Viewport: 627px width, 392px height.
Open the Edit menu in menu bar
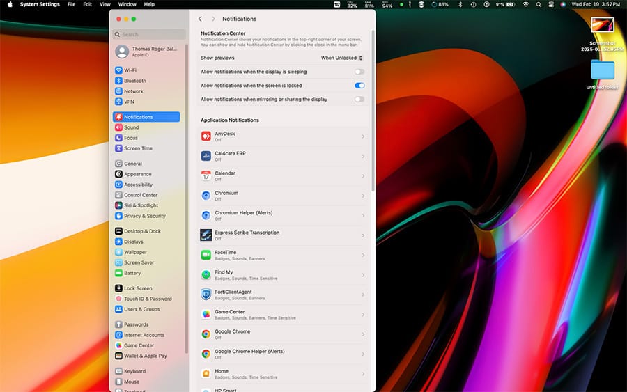pos(87,4)
